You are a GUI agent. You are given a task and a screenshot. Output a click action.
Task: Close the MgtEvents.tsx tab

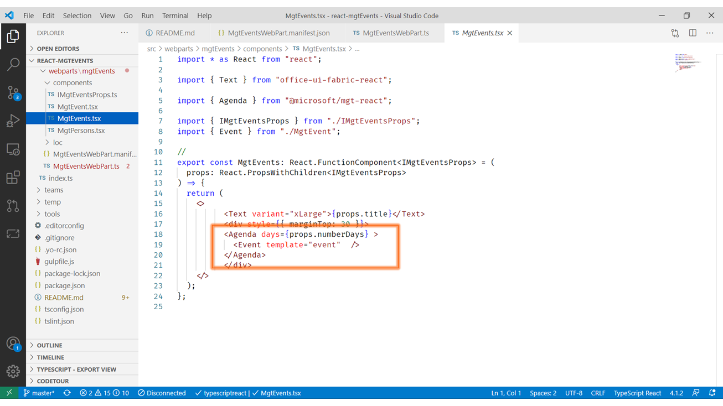[510, 33]
